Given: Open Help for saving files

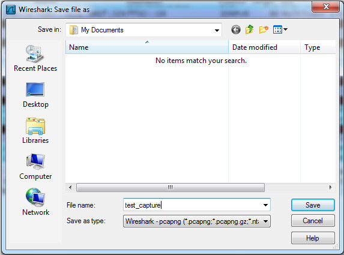Looking at the screenshot, I should (x=313, y=238).
